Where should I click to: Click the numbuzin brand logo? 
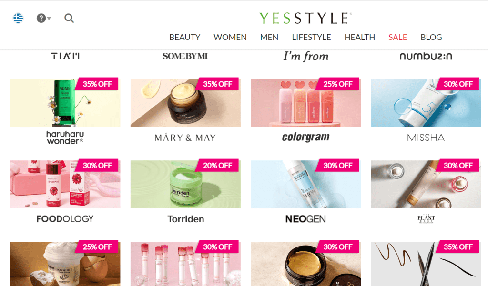426,56
